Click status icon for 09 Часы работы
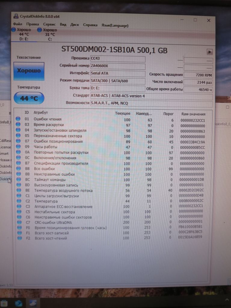This screenshot has width=231, height=308. coord(18,146)
